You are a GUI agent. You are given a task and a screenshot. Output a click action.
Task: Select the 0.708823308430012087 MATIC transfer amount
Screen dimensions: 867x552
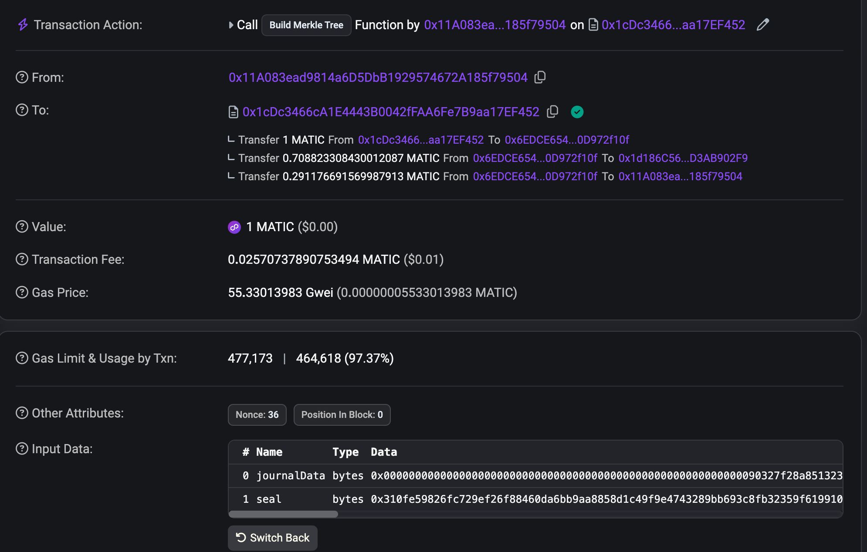[x=361, y=158]
